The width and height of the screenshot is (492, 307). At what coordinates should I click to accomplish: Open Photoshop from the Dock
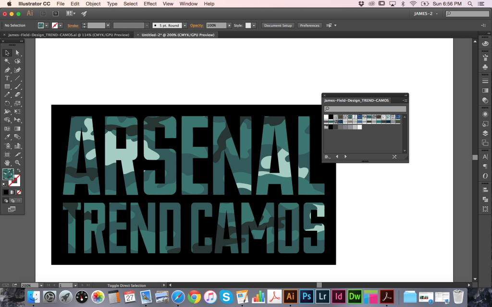pos(307,296)
